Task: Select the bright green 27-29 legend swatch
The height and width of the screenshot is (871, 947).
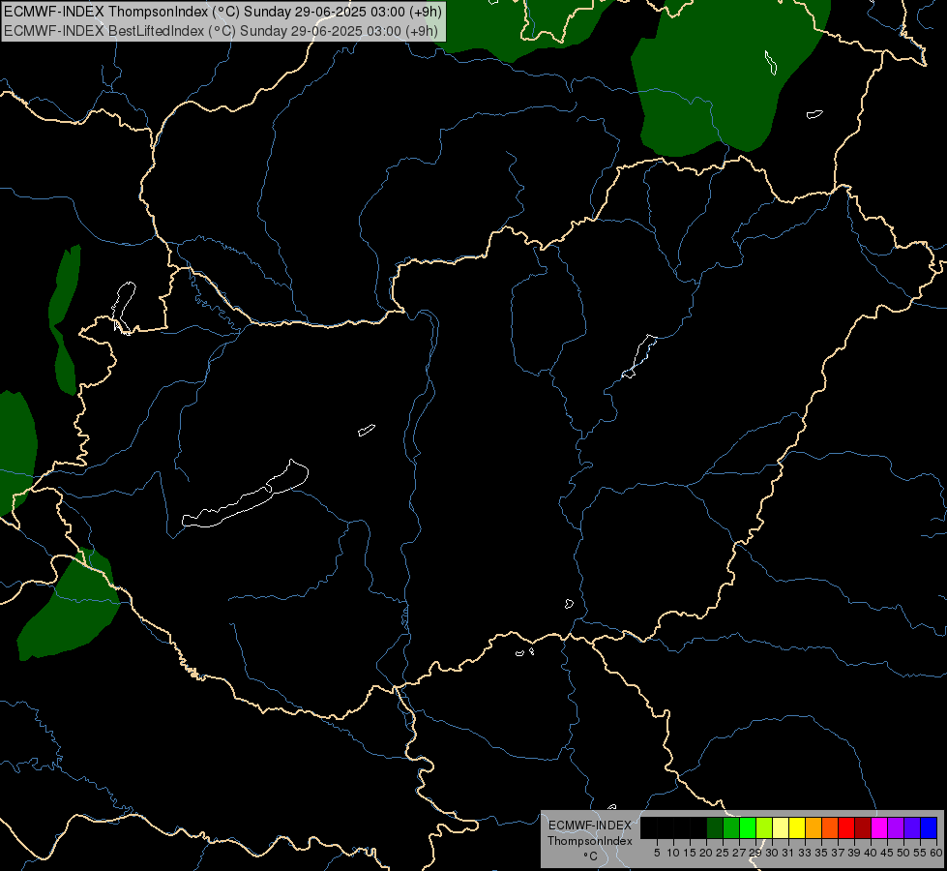Action: 748,827
